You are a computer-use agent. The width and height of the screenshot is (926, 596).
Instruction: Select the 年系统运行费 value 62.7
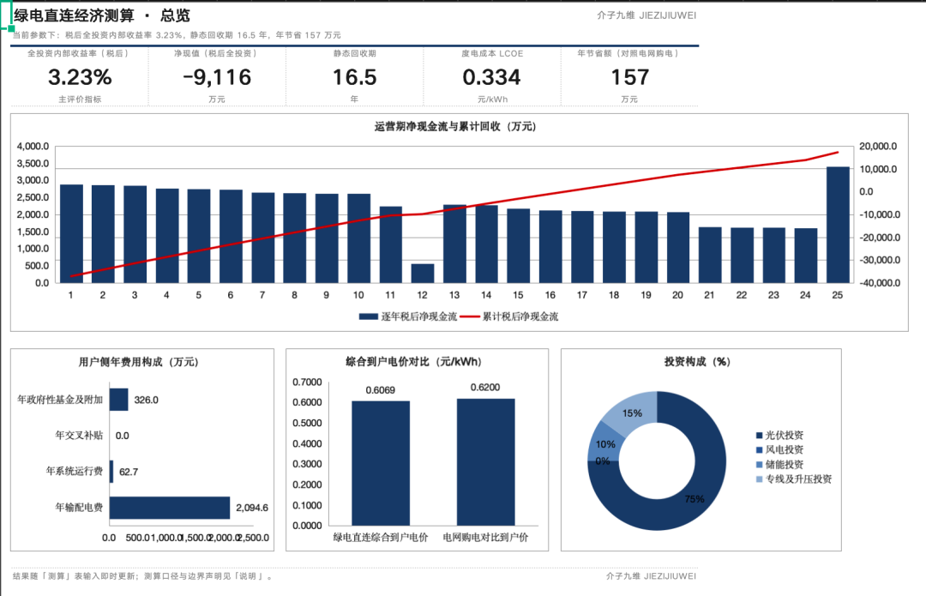(128, 472)
